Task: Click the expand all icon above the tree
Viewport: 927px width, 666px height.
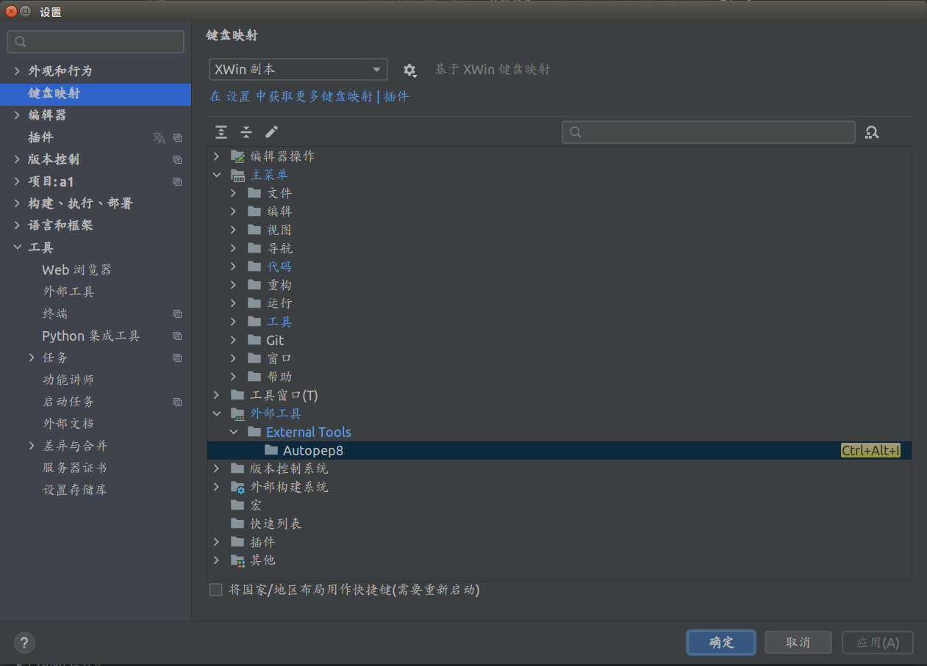Action: [x=221, y=132]
